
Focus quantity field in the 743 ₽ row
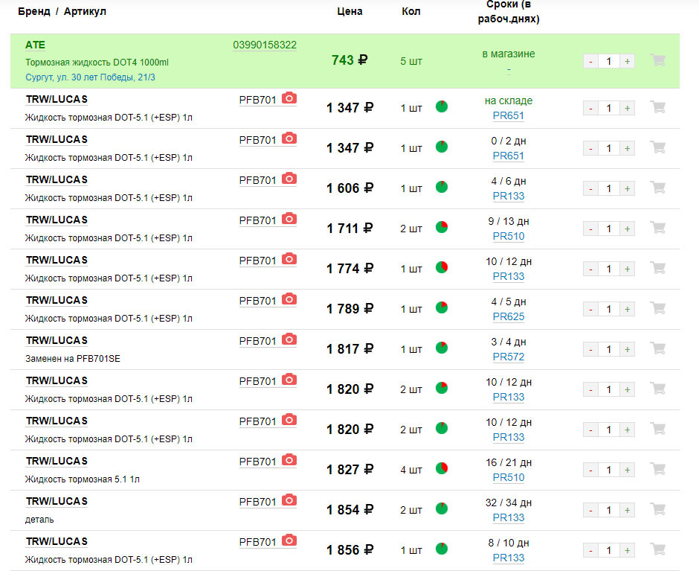pyautogui.click(x=609, y=61)
